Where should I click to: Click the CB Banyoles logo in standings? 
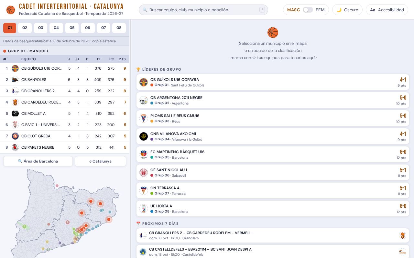15,80
